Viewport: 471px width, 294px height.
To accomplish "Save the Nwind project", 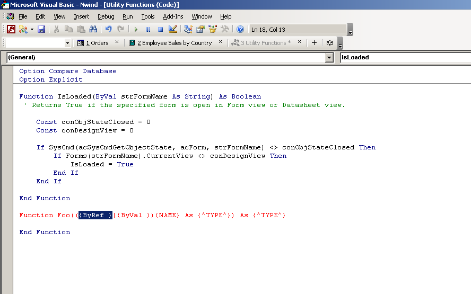I will coord(41,29).
